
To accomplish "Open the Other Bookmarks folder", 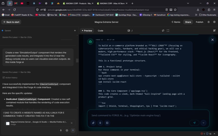I will coord(208,15).
